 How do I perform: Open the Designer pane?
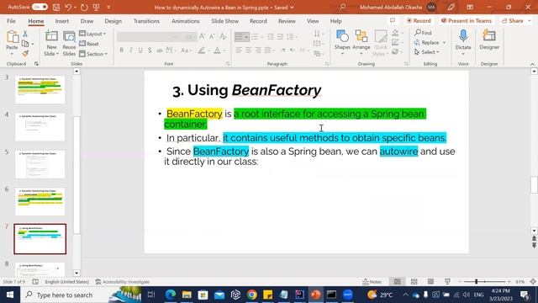coord(489,40)
